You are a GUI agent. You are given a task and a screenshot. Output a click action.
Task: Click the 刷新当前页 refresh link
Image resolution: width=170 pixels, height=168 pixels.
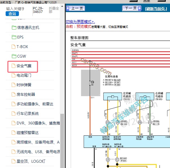[156, 9]
